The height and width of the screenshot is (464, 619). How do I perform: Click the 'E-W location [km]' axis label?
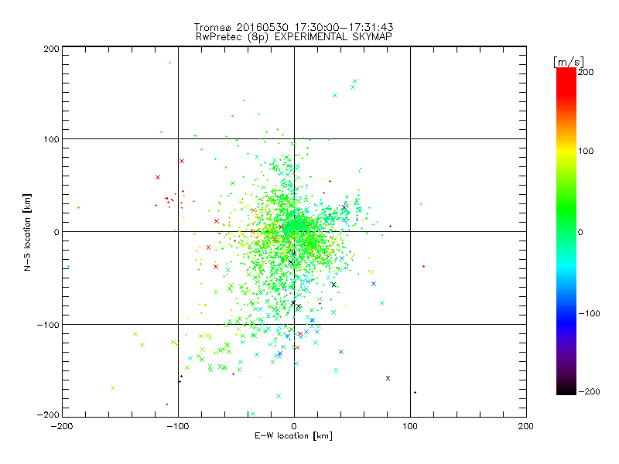(x=293, y=435)
